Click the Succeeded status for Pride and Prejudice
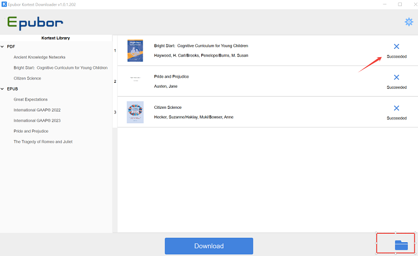Screen dimensions: 418x256 [x=397, y=87]
